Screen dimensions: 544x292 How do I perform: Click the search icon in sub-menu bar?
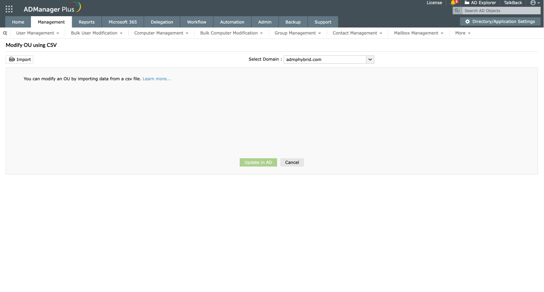[5, 33]
